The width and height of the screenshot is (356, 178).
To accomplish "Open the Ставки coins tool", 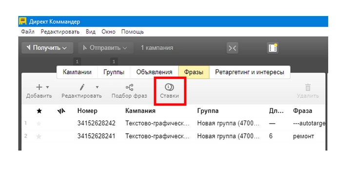I will pos(169,91).
